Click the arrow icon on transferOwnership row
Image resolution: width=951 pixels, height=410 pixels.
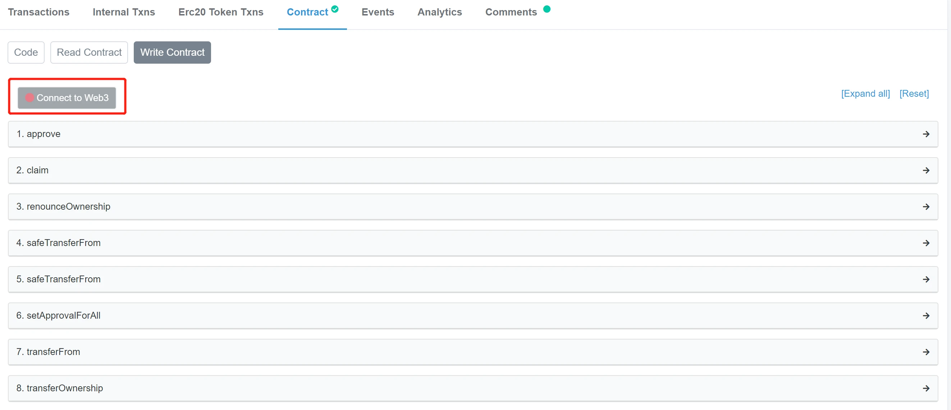click(x=925, y=388)
